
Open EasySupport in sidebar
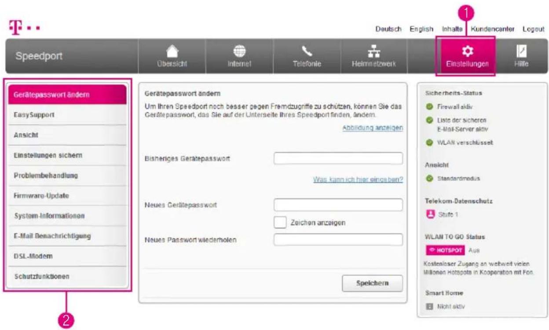point(68,115)
